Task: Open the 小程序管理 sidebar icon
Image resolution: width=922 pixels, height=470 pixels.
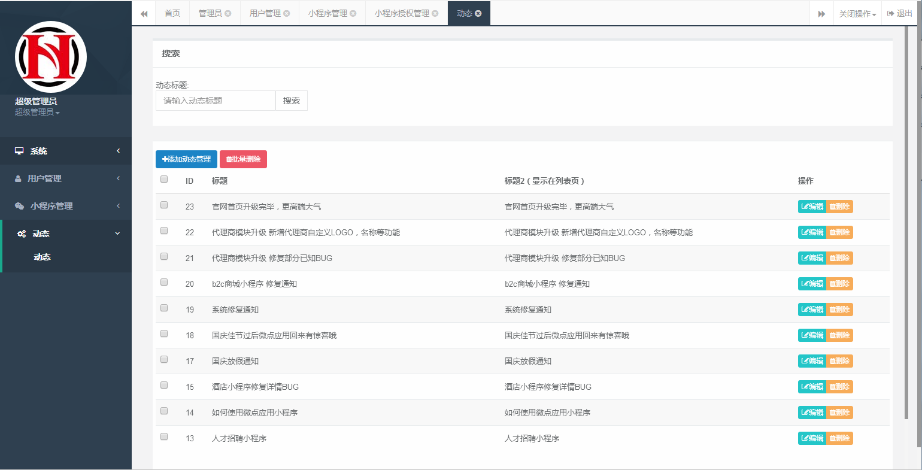Action: tap(19, 205)
